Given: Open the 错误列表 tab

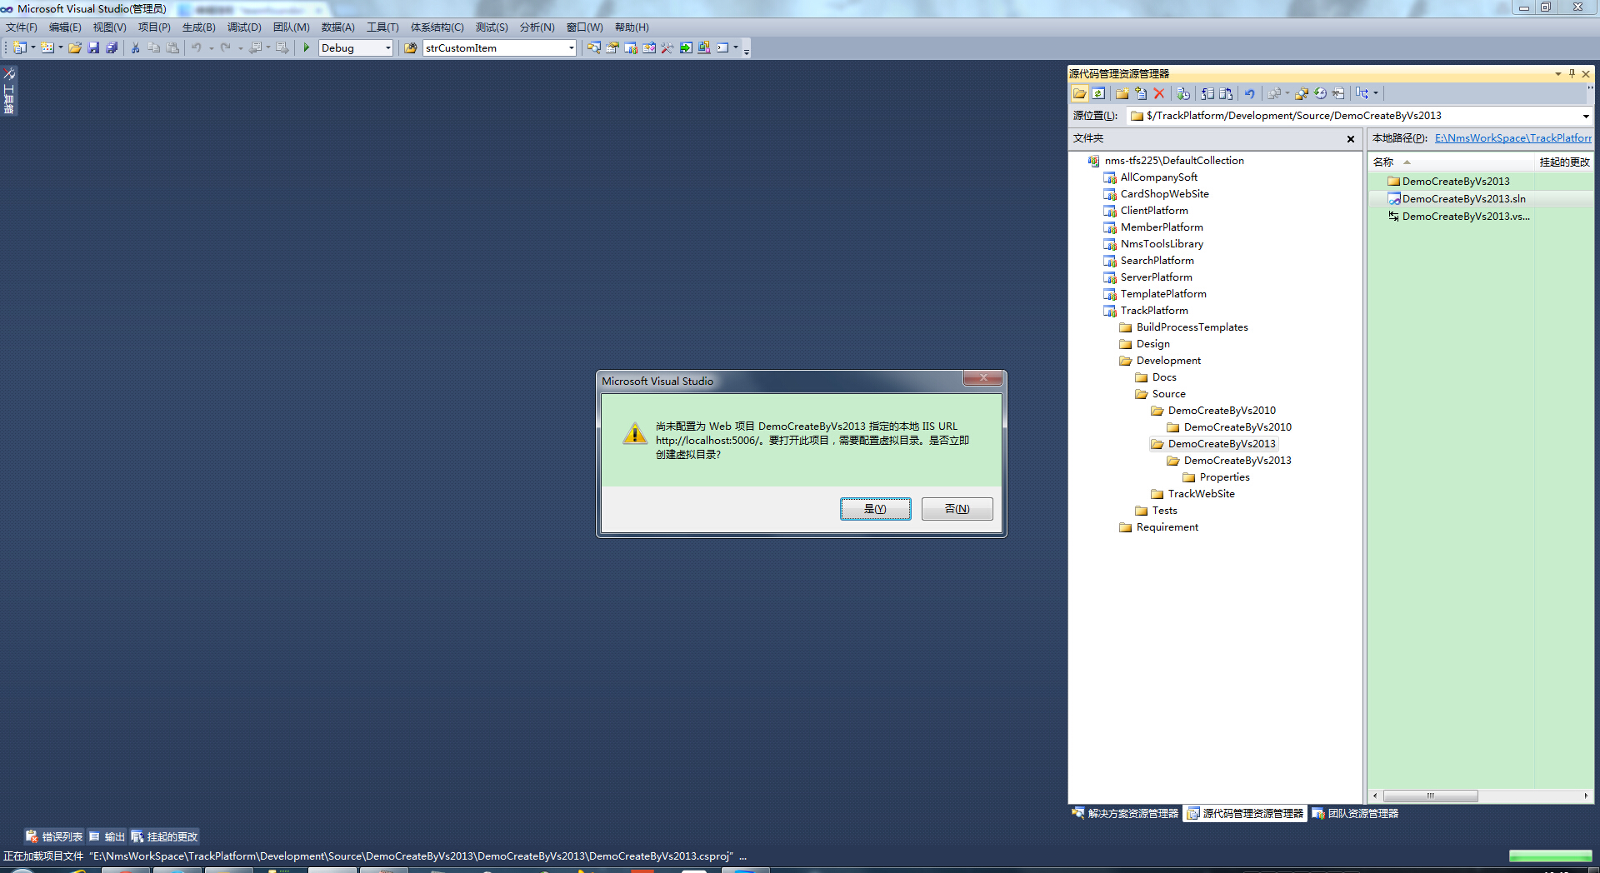Looking at the screenshot, I should tap(54, 836).
